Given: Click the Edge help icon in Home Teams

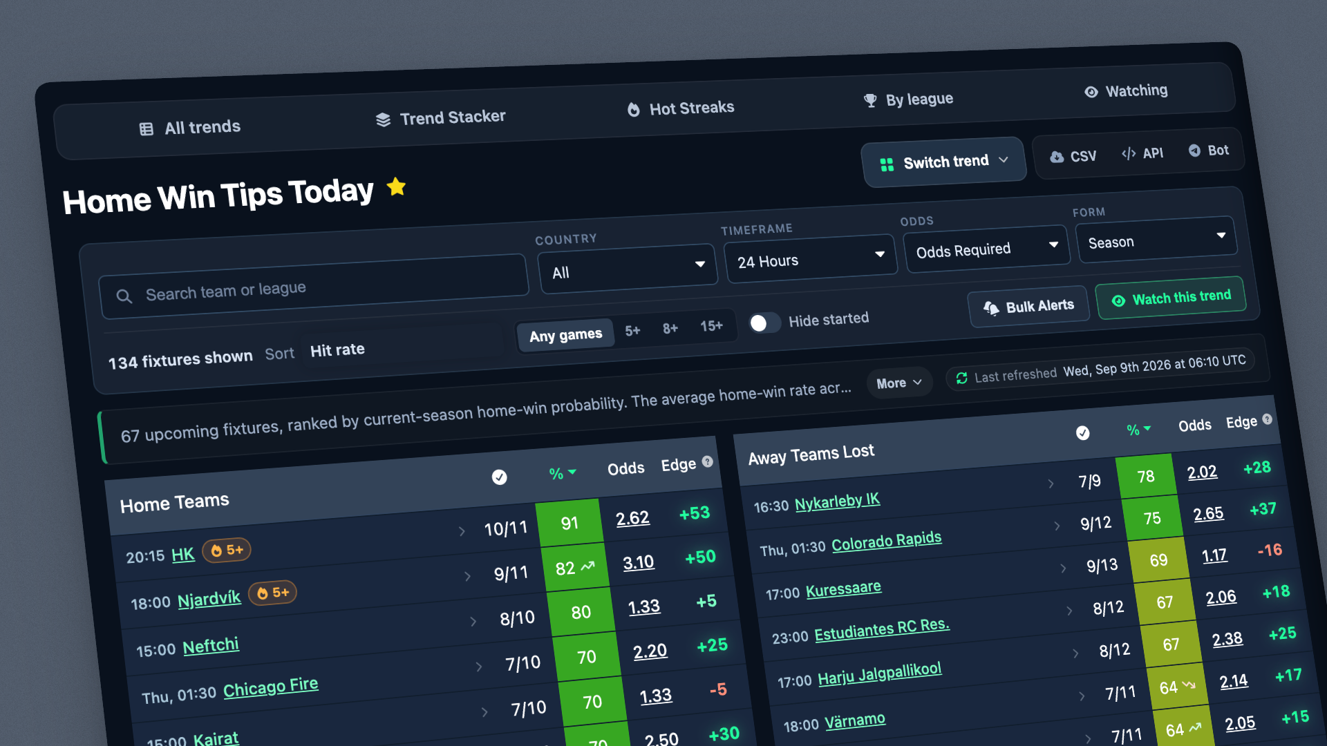Looking at the screenshot, I should click(x=708, y=461).
